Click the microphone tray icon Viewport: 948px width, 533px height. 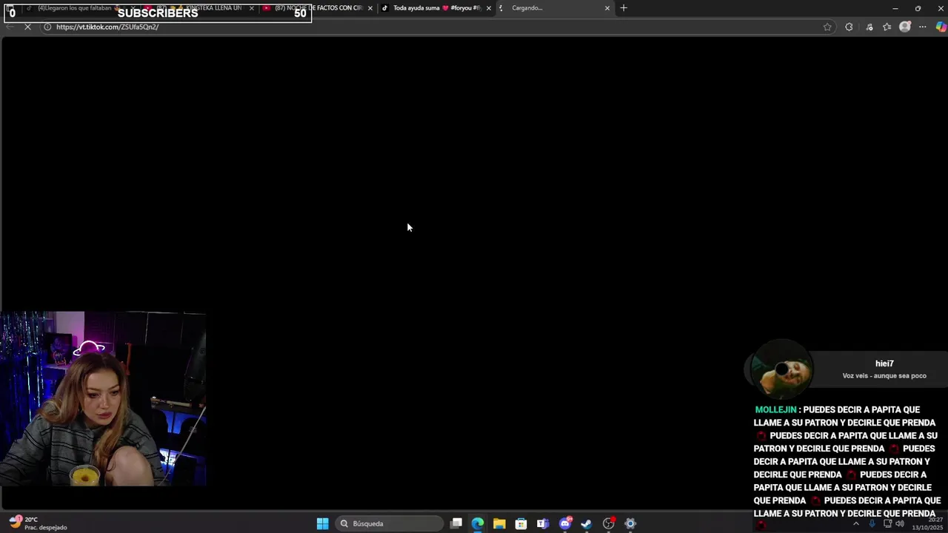coord(872,523)
